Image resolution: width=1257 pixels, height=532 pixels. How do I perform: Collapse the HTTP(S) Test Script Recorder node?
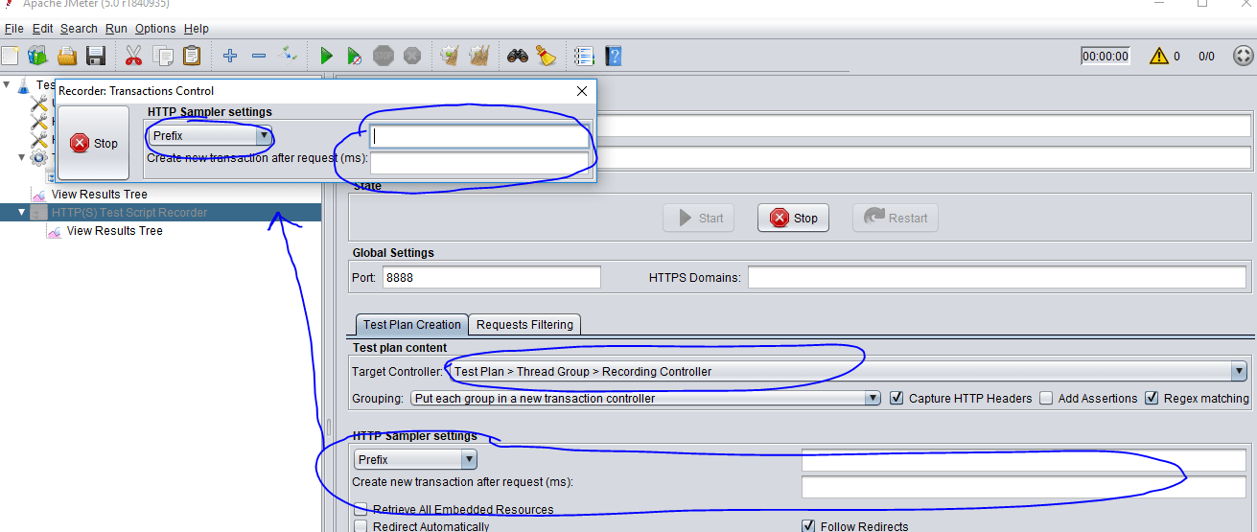coord(22,213)
